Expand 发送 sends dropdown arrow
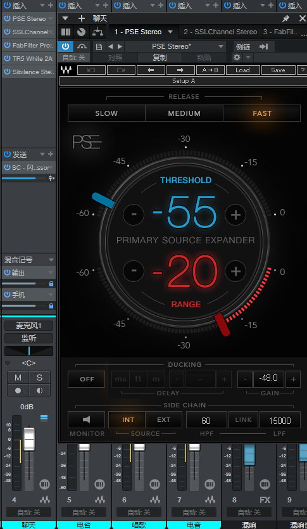 [42, 155]
